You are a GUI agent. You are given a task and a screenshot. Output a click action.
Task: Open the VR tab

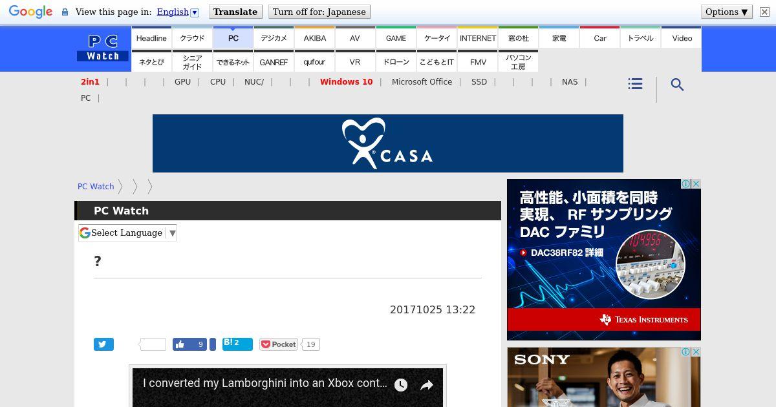[355, 62]
